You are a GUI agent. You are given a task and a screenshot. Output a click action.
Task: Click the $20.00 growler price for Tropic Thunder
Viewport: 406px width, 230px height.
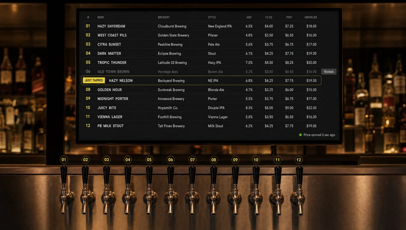click(x=311, y=63)
